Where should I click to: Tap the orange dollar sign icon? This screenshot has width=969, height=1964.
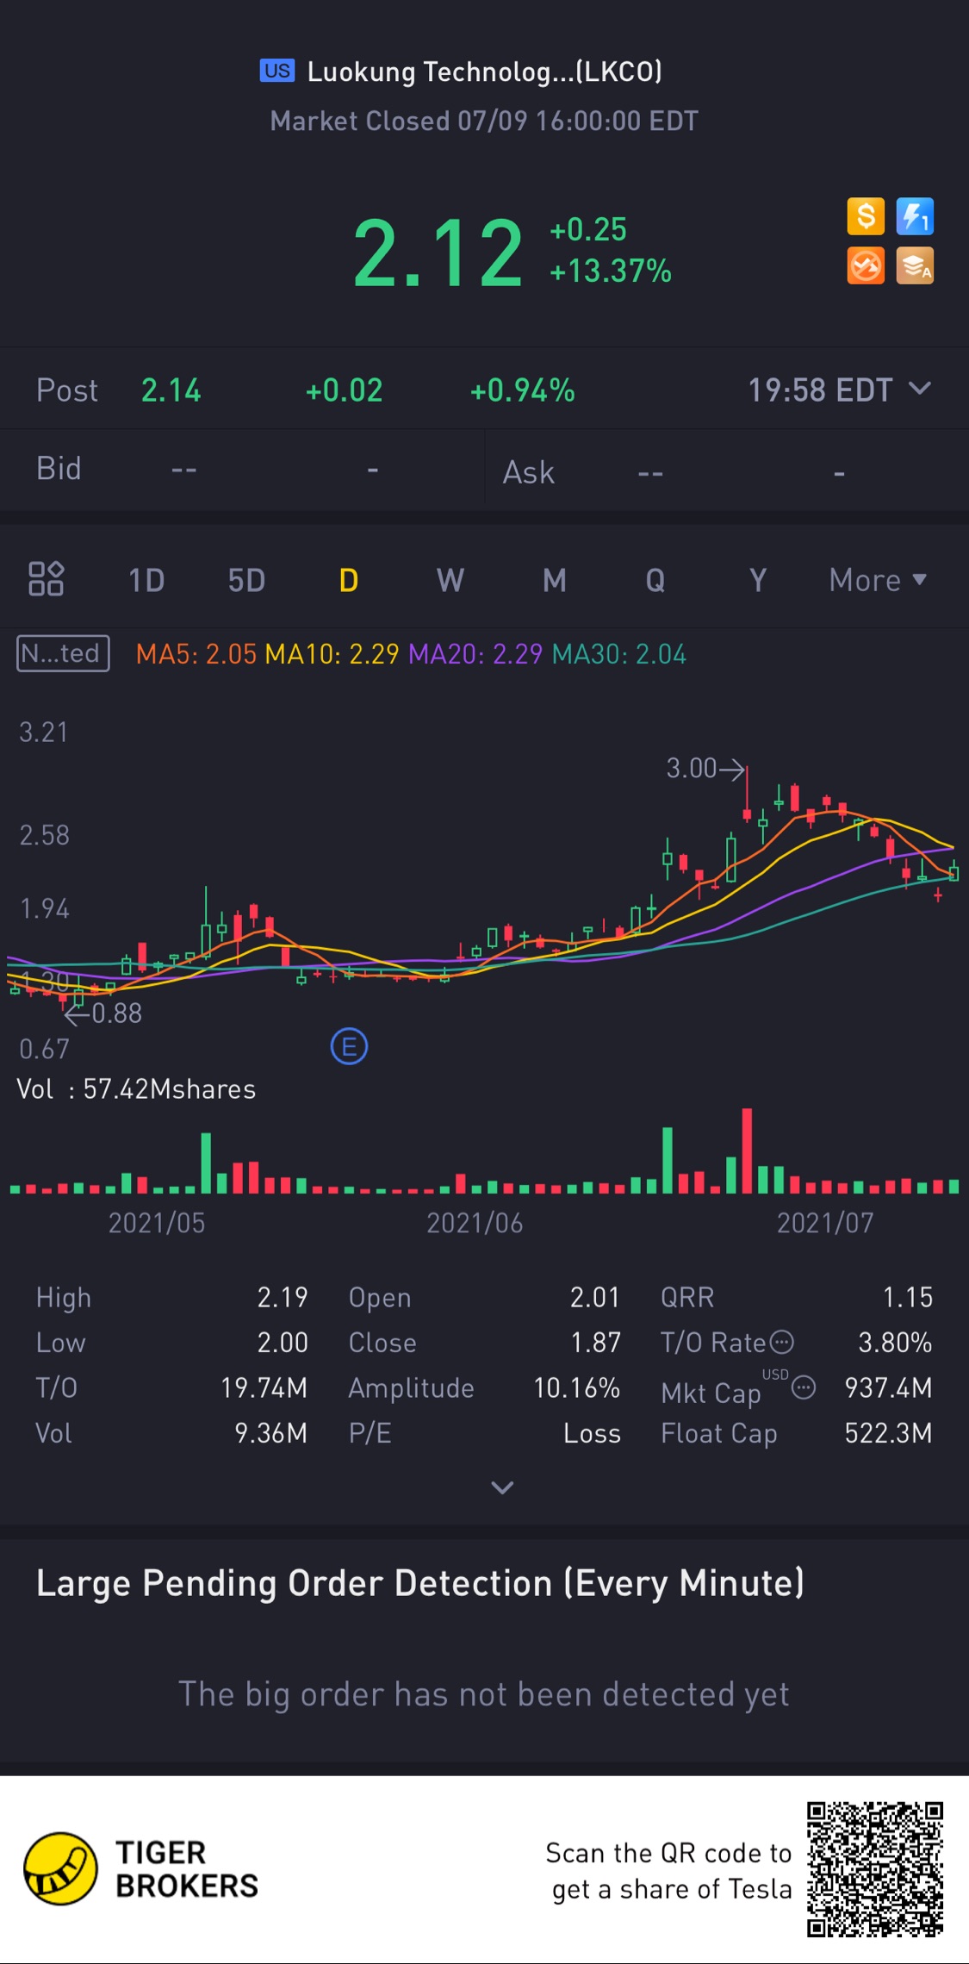click(x=866, y=216)
